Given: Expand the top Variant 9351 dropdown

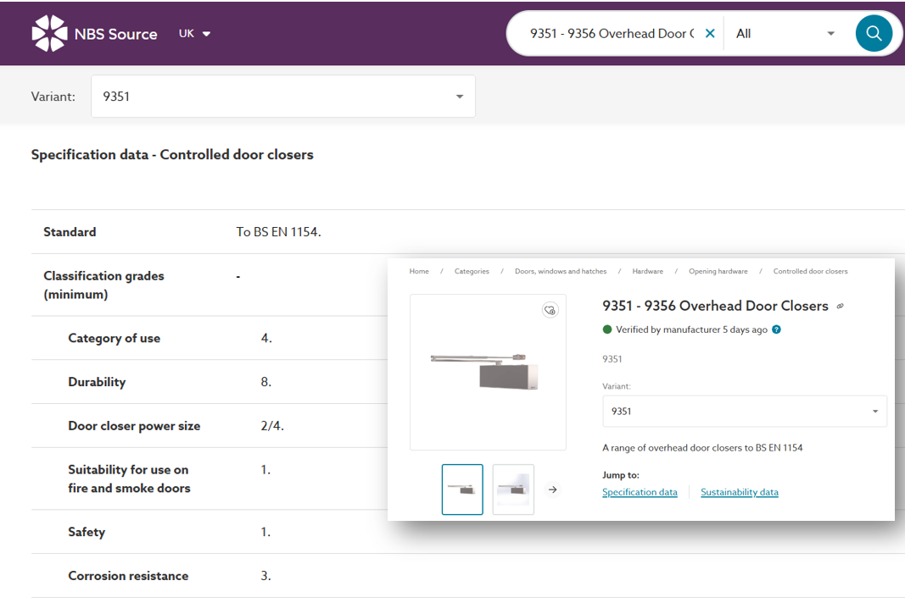Looking at the screenshot, I should [282, 97].
